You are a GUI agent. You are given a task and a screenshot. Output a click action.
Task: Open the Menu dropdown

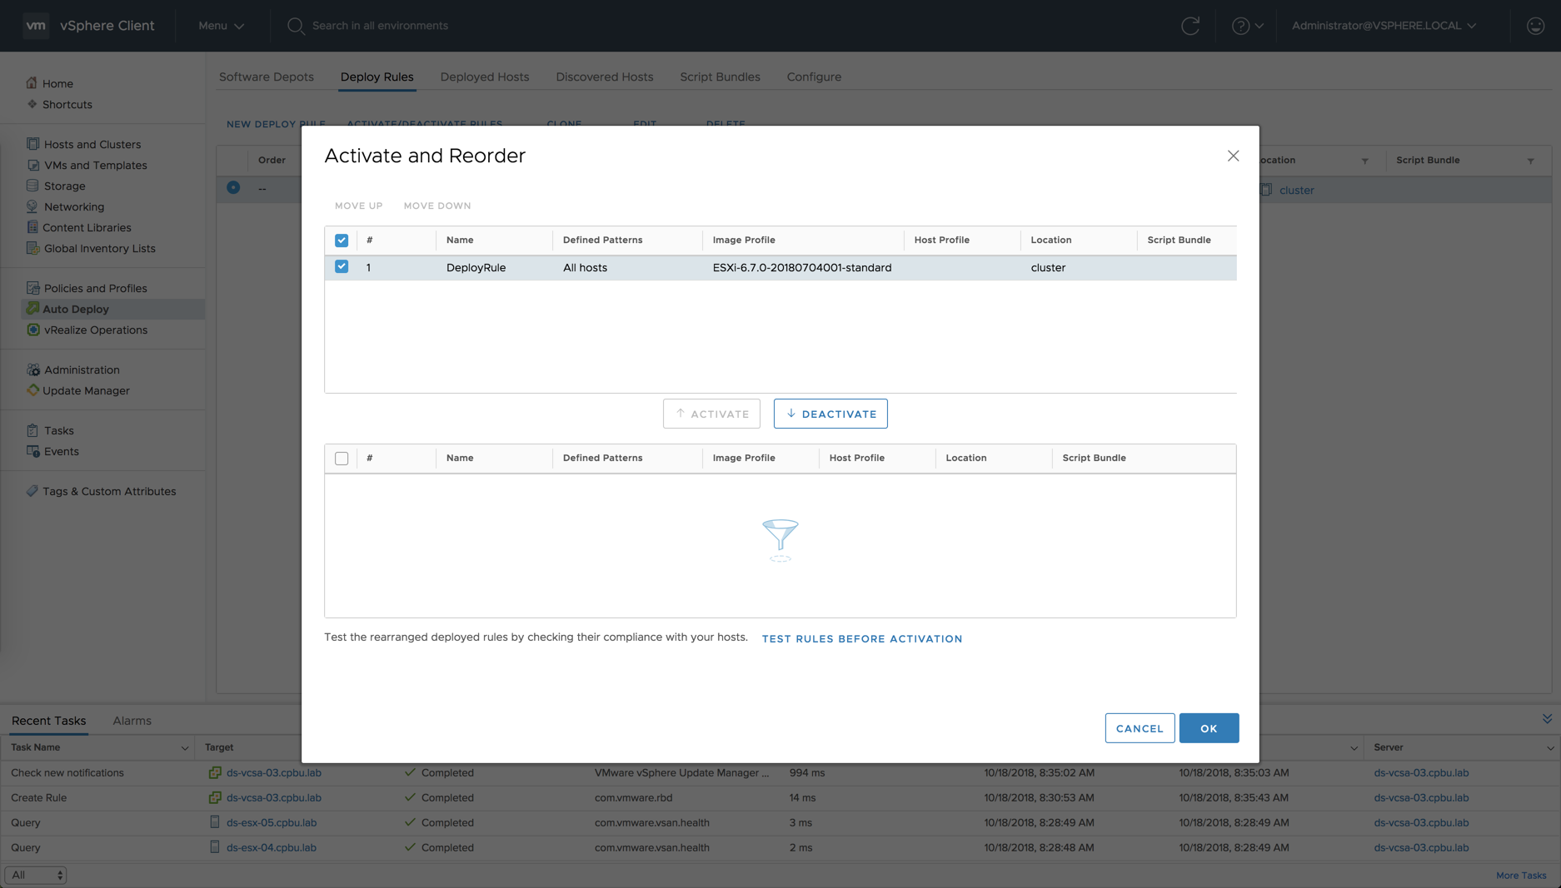[x=221, y=26]
